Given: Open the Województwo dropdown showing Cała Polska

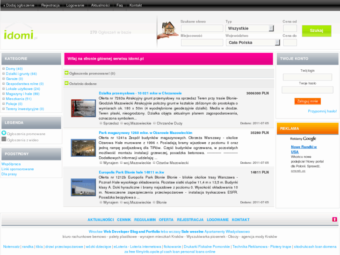Looking at the screenshot, I should click(x=253, y=43).
